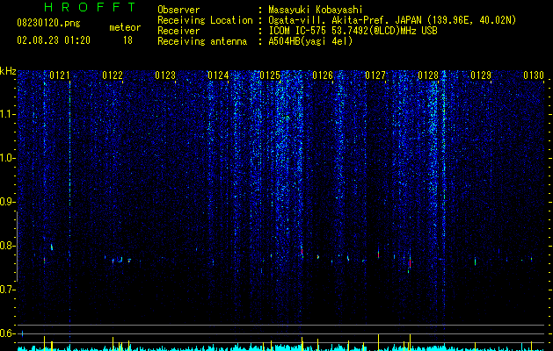The image size is (553, 351).
Task: Click the 0126 time marker
Action: tap(323, 75)
